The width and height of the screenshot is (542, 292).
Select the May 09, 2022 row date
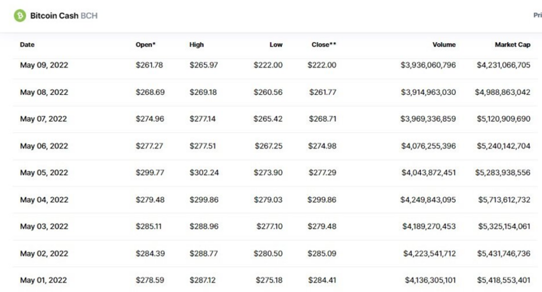coord(44,65)
